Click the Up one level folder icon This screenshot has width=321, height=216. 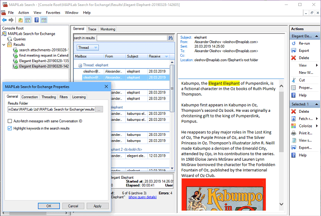pos(20,20)
